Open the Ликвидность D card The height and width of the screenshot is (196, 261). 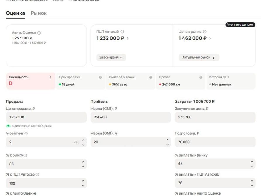(31, 81)
